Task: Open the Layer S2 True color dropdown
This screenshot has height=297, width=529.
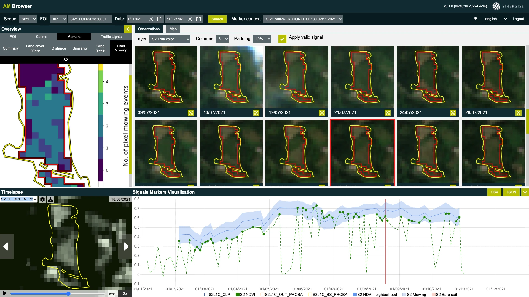Action: 170,39
